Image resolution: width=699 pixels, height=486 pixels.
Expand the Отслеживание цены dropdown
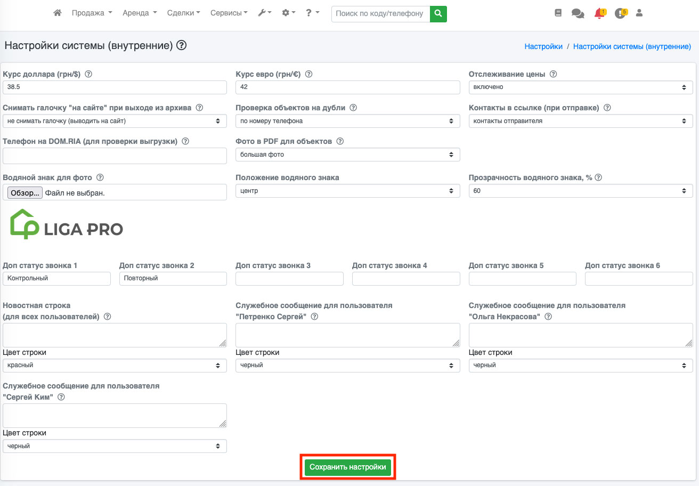[580, 87]
